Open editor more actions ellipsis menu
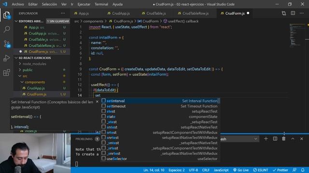This screenshot has height=173, width=309. pyautogui.click(x=302, y=13)
